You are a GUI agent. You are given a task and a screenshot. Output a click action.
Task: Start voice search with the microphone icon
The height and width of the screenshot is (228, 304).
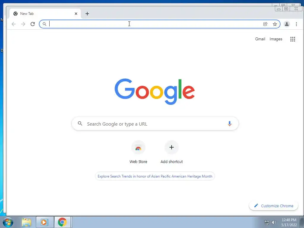[229, 124]
